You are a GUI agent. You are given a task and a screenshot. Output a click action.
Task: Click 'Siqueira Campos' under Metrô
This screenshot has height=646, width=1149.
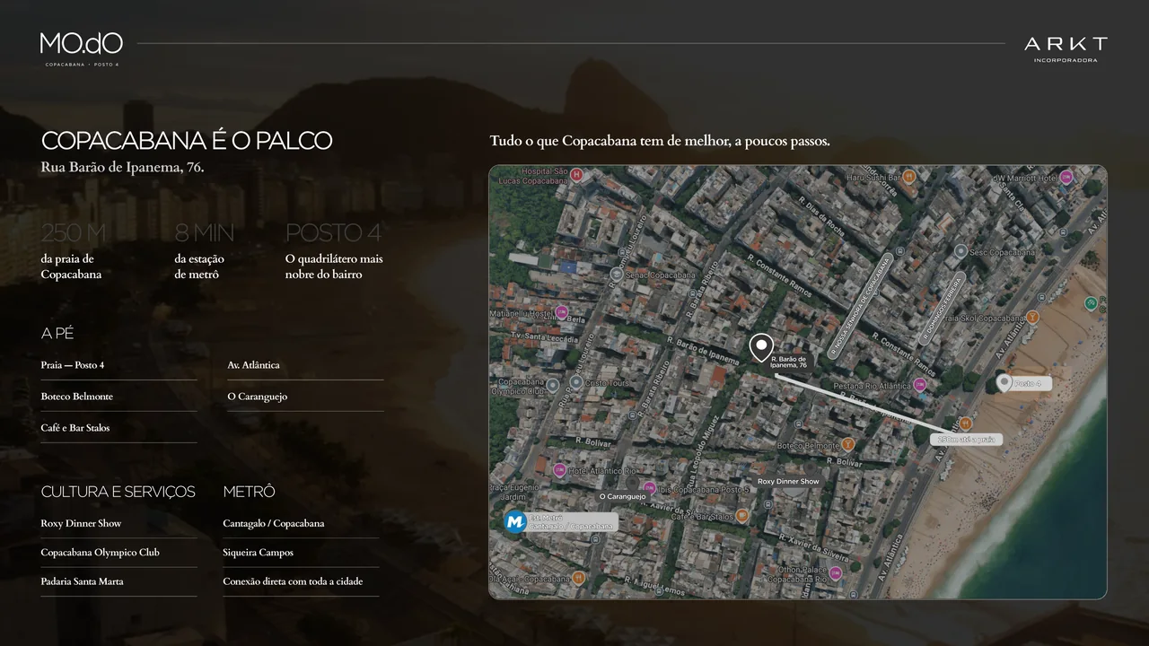(x=259, y=553)
